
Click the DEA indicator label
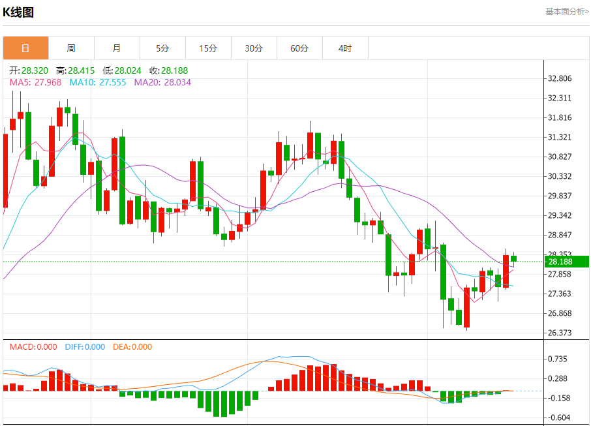tap(132, 347)
